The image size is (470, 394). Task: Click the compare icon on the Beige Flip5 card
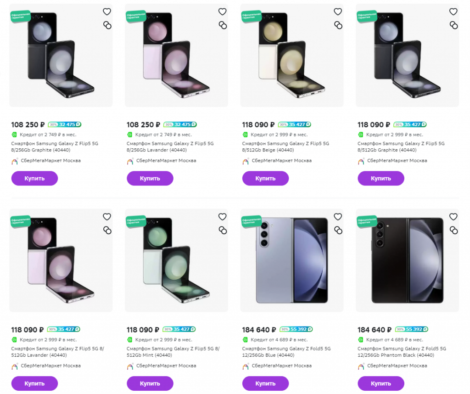338,25
